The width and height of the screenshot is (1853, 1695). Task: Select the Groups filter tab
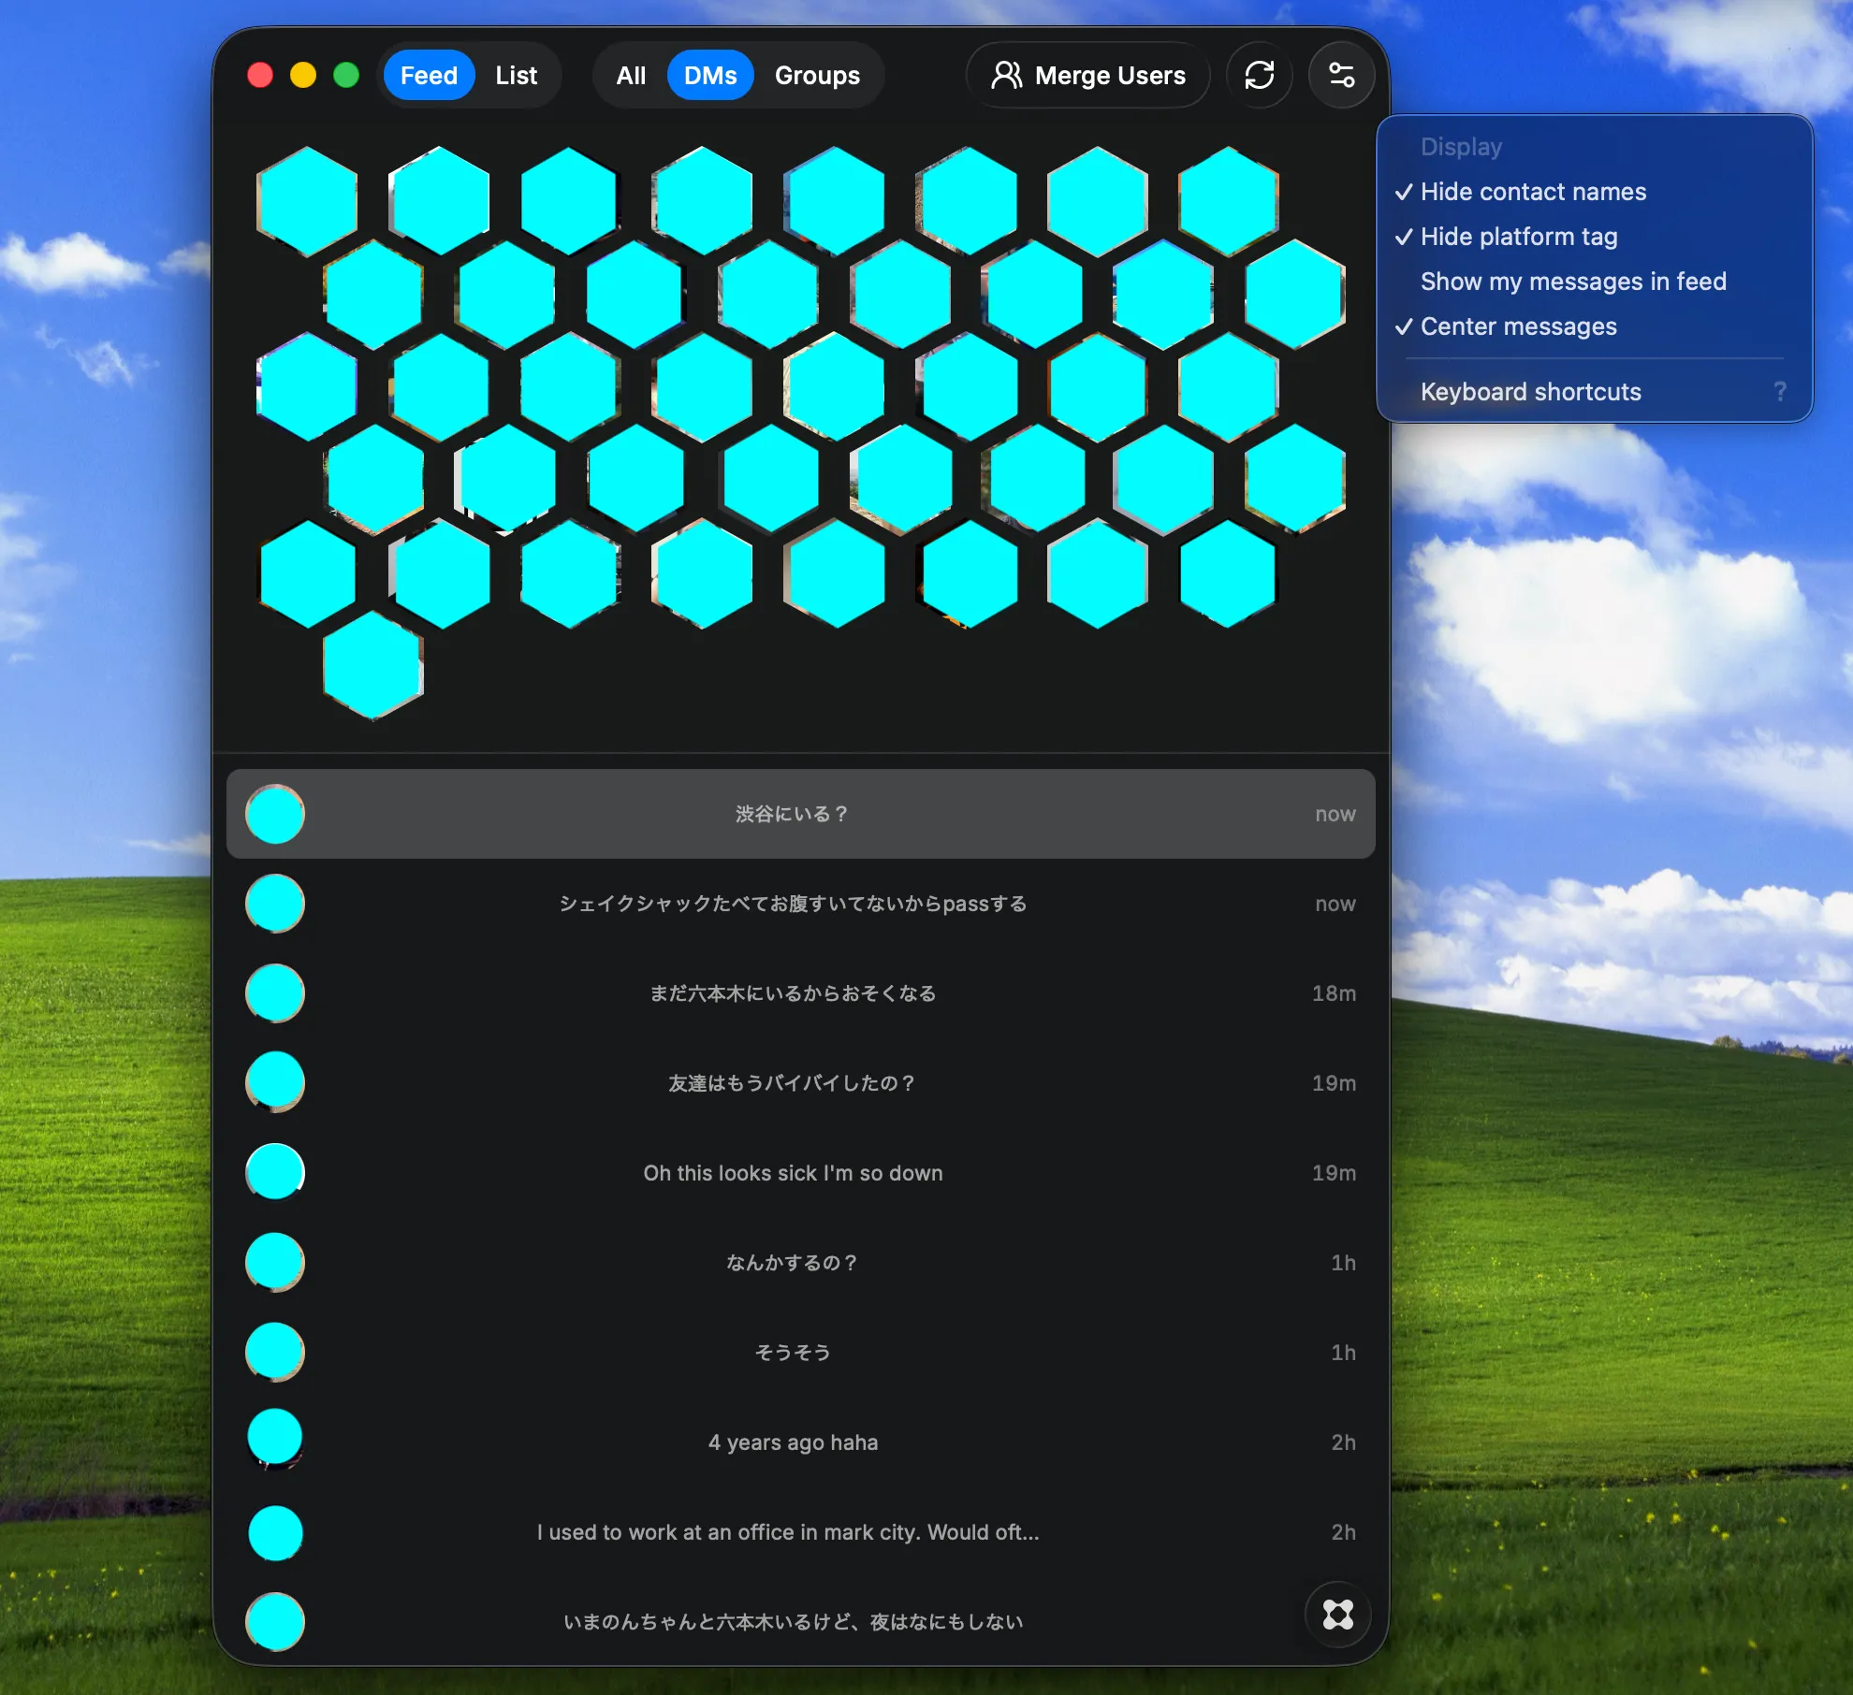[x=817, y=75]
